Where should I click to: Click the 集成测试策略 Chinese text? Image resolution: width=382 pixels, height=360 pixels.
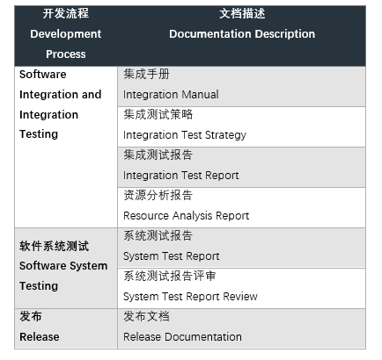(158, 114)
